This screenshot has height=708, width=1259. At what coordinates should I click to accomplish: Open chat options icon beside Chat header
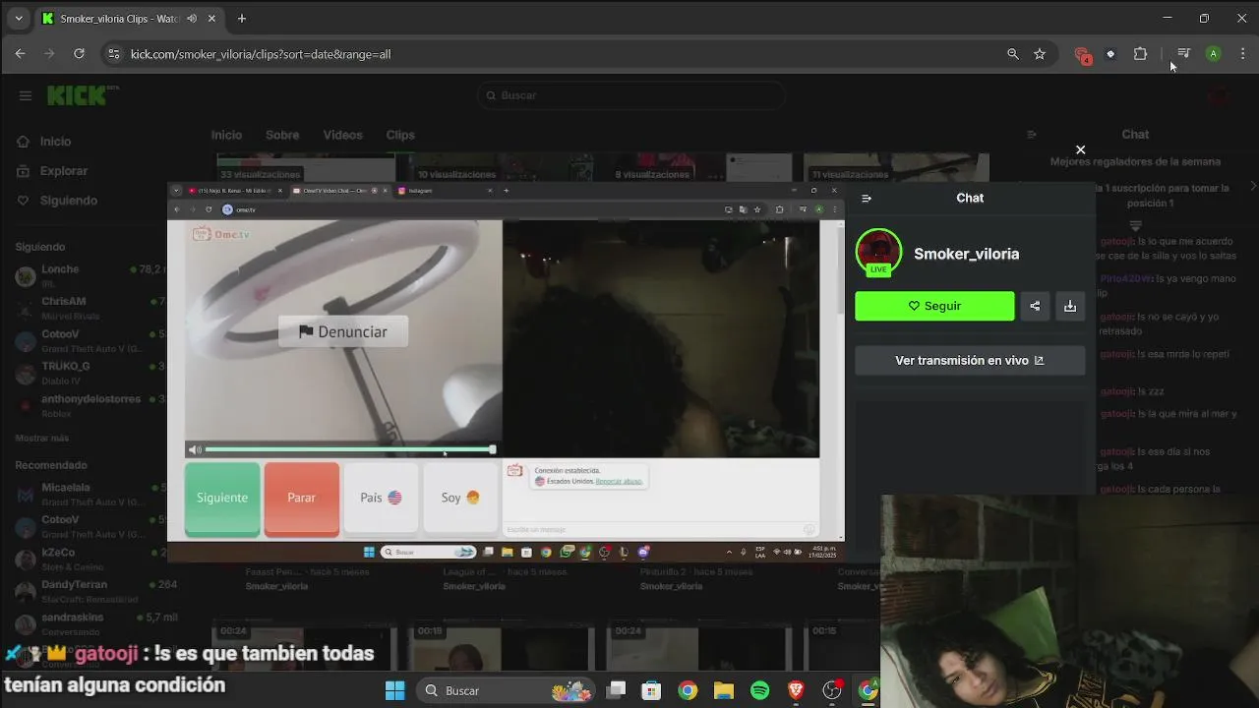coord(1031,135)
